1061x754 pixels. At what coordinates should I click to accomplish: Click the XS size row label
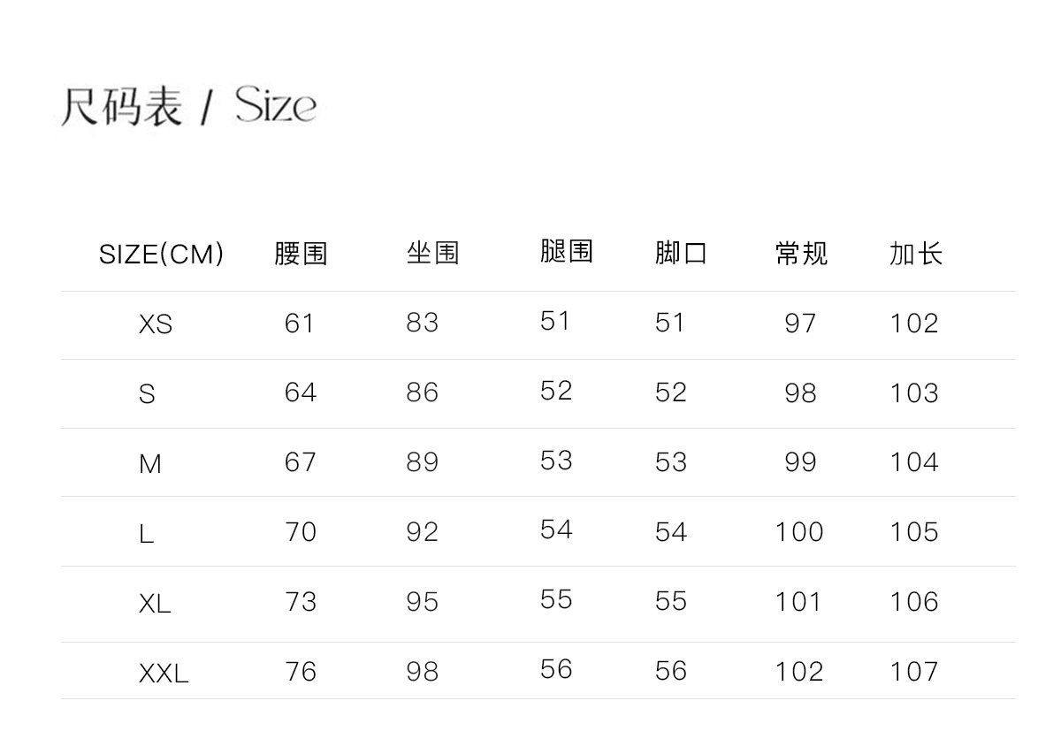pyautogui.click(x=156, y=325)
